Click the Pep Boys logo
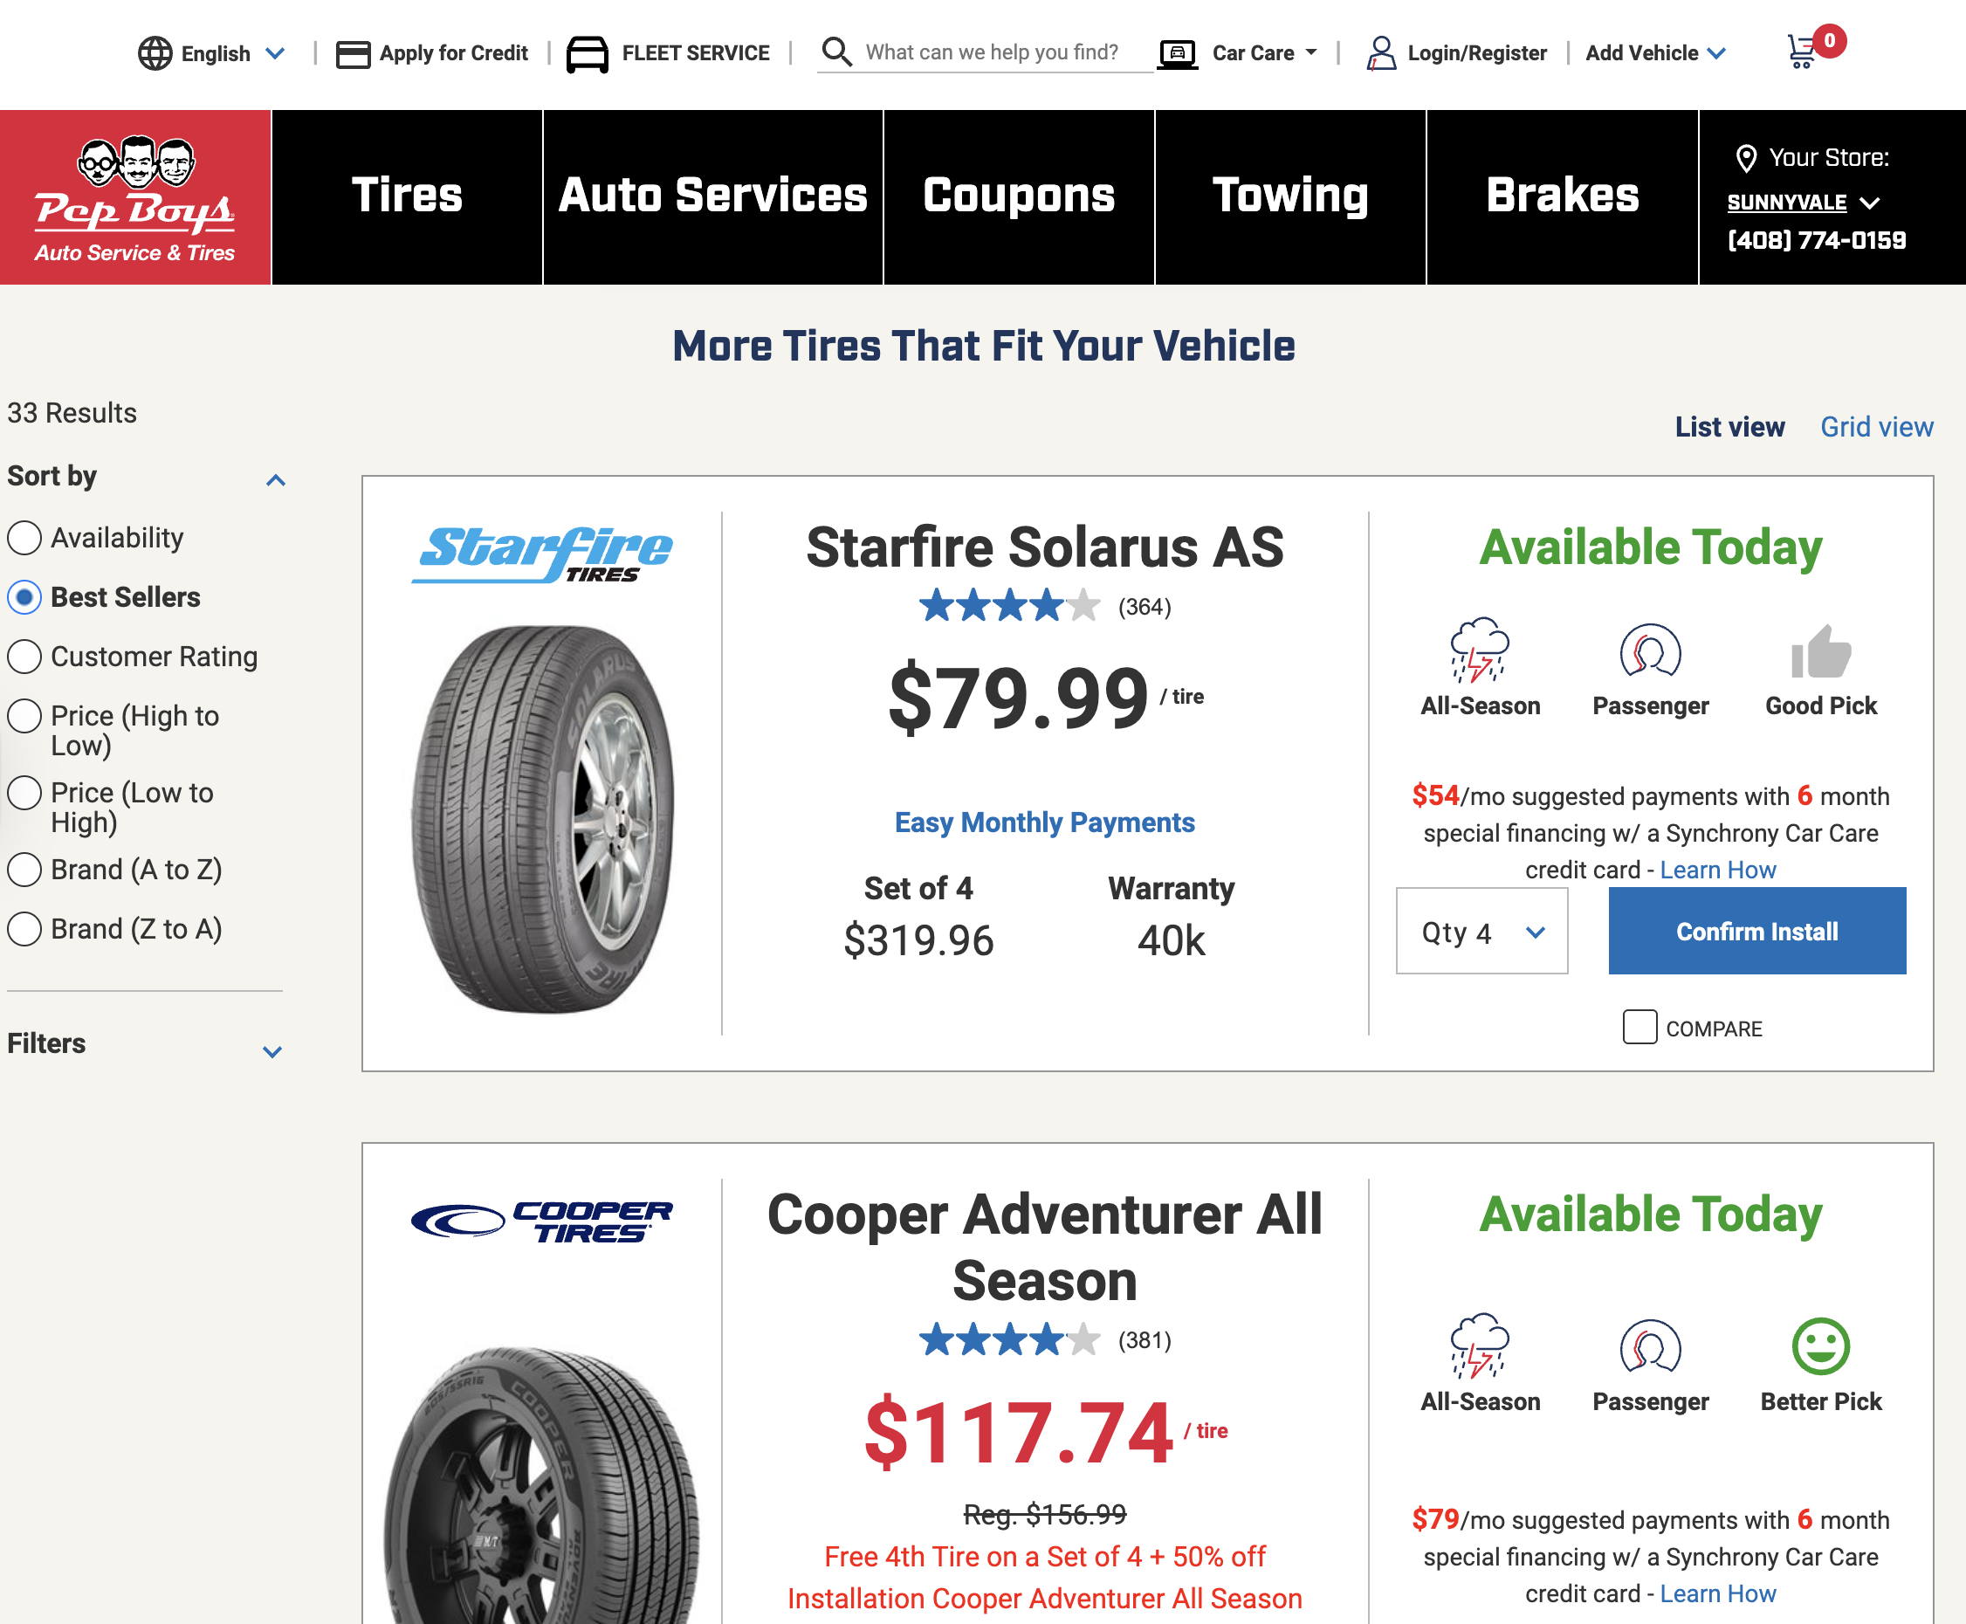 click(134, 196)
